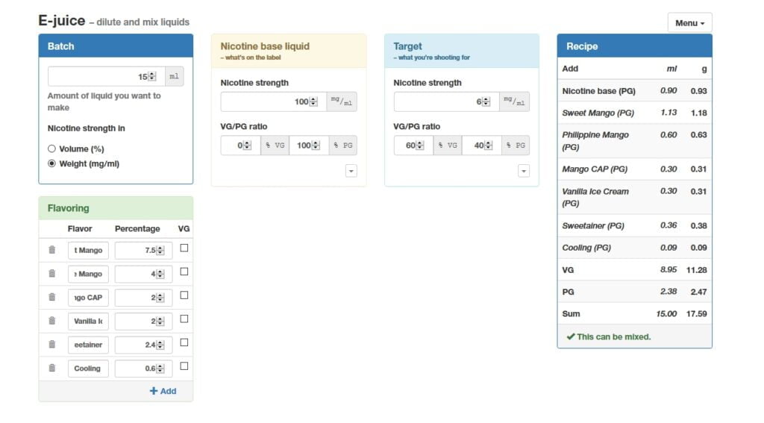Delete the Cooling flavor row

pyautogui.click(x=52, y=368)
